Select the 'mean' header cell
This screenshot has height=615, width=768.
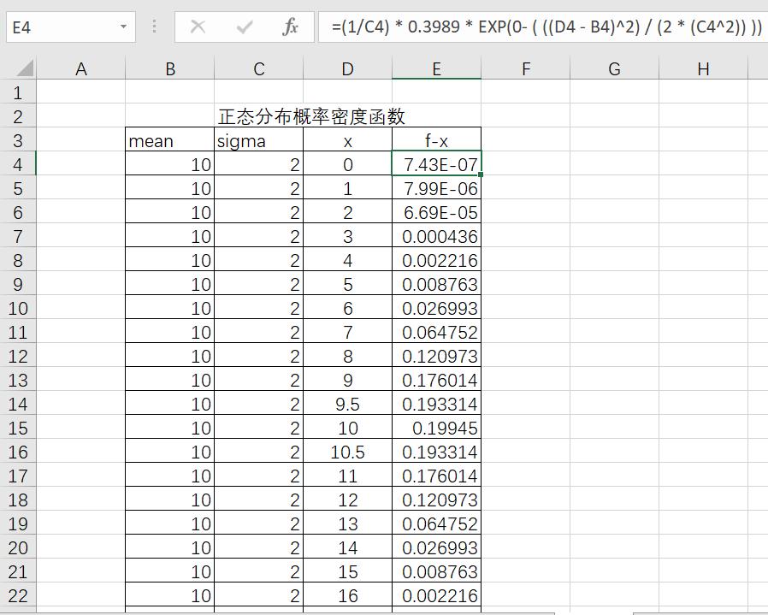point(169,141)
